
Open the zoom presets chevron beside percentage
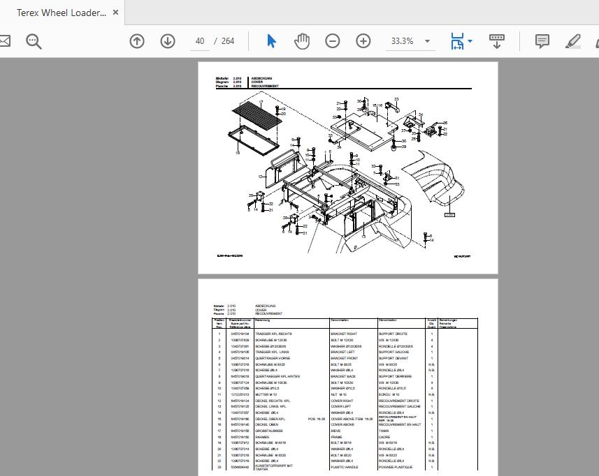(x=428, y=41)
